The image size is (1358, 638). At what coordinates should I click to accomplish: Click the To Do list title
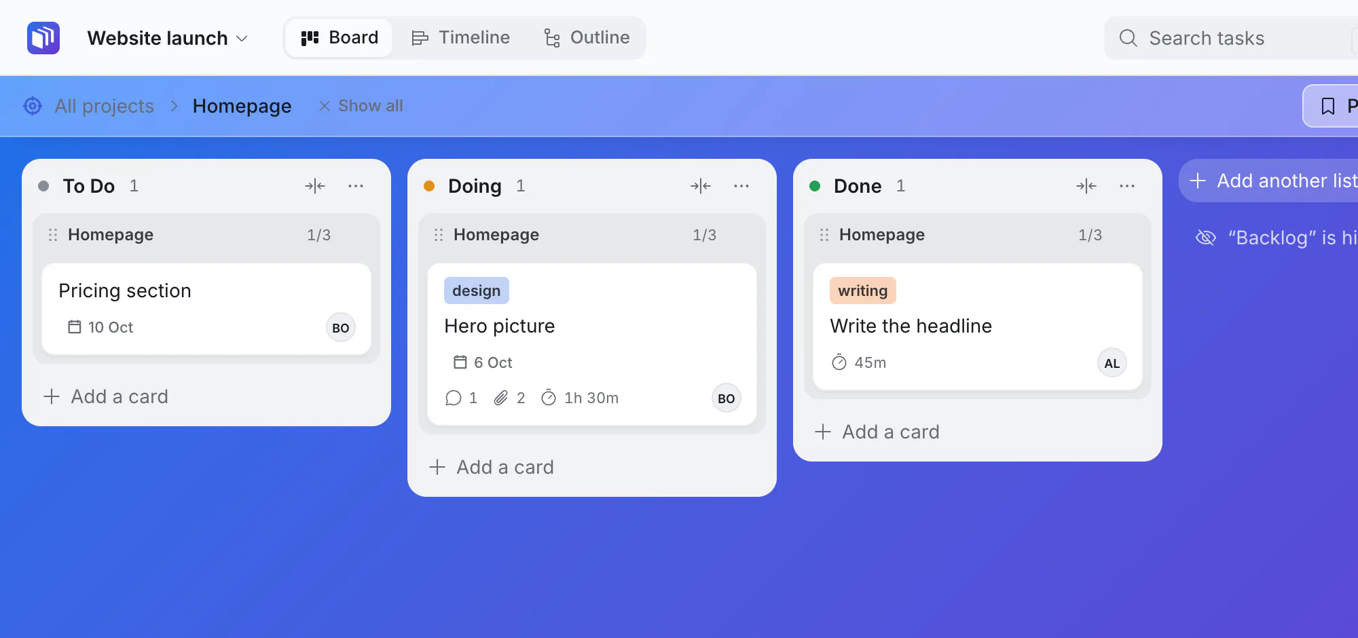pos(89,186)
